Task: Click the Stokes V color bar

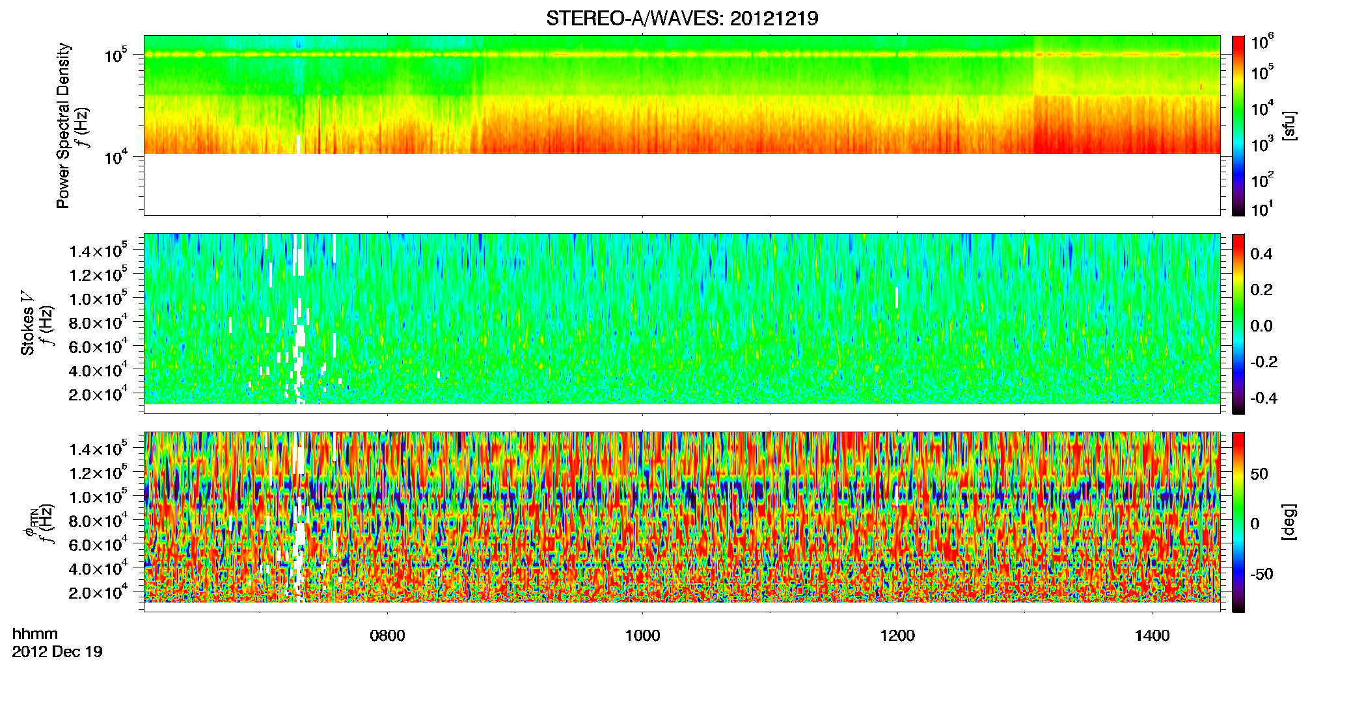Action: tap(1238, 324)
